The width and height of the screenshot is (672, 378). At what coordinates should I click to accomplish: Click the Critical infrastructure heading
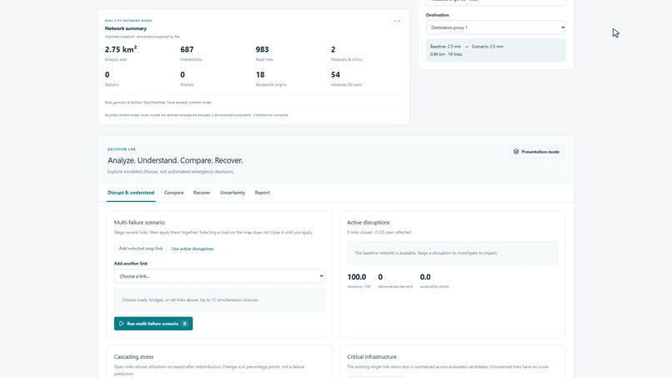(x=372, y=356)
